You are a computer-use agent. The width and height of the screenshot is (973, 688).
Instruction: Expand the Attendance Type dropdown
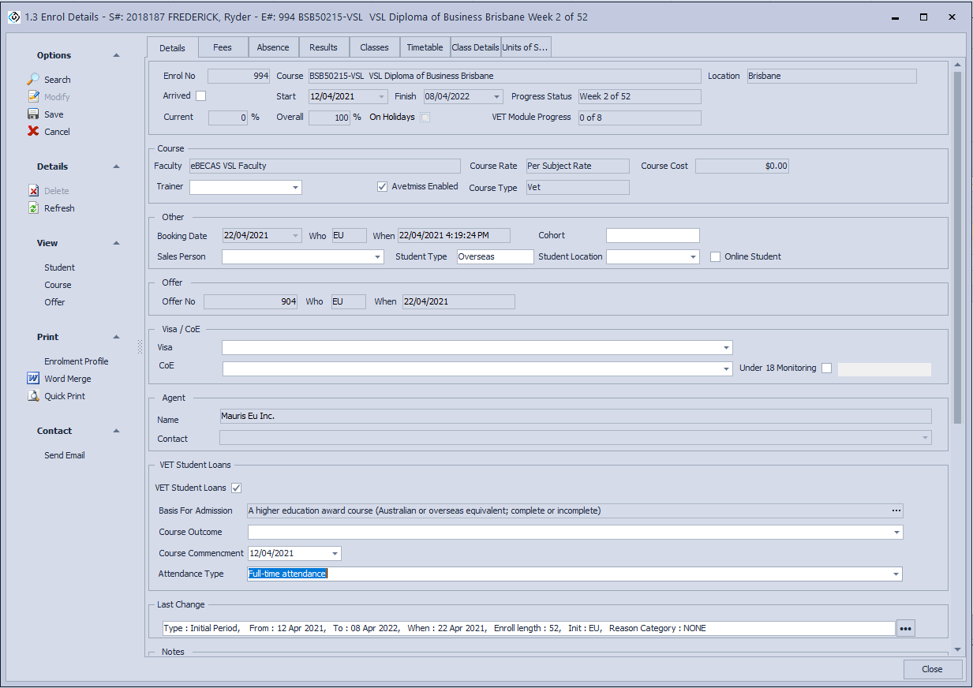pos(896,574)
